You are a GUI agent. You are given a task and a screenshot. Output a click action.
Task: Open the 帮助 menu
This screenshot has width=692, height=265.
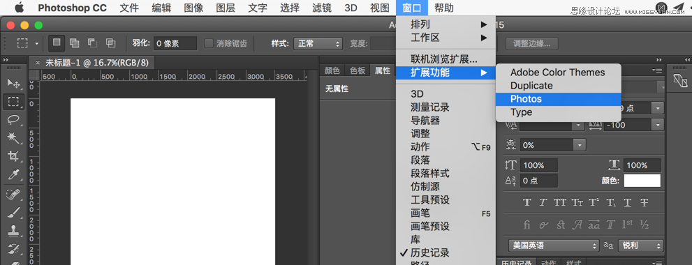[x=444, y=8]
